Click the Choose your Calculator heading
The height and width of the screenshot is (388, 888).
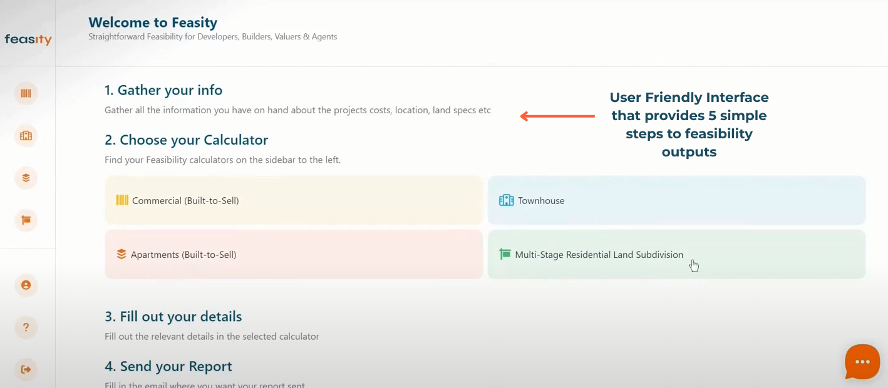tap(186, 140)
